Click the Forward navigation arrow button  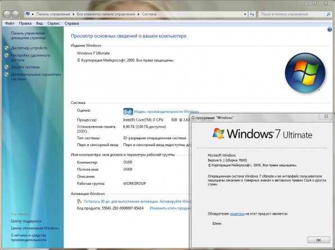coord(15,14)
